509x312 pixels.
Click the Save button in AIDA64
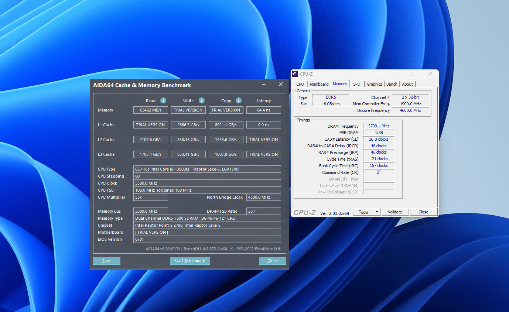click(x=107, y=261)
